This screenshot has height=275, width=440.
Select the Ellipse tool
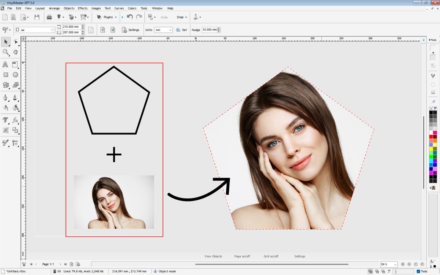tap(16, 74)
